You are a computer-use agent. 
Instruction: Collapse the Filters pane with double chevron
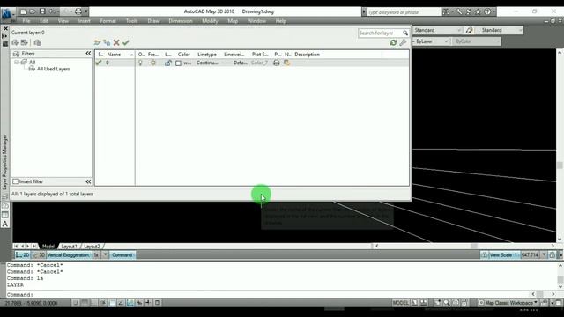pyautogui.click(x=88, y=54)
